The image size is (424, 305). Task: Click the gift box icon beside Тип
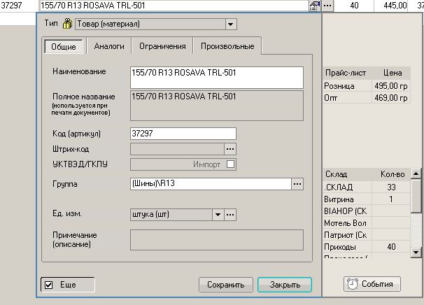pos(67,24)
